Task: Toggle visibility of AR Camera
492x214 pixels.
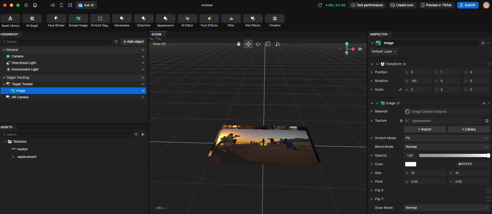Action: point(143,97)
